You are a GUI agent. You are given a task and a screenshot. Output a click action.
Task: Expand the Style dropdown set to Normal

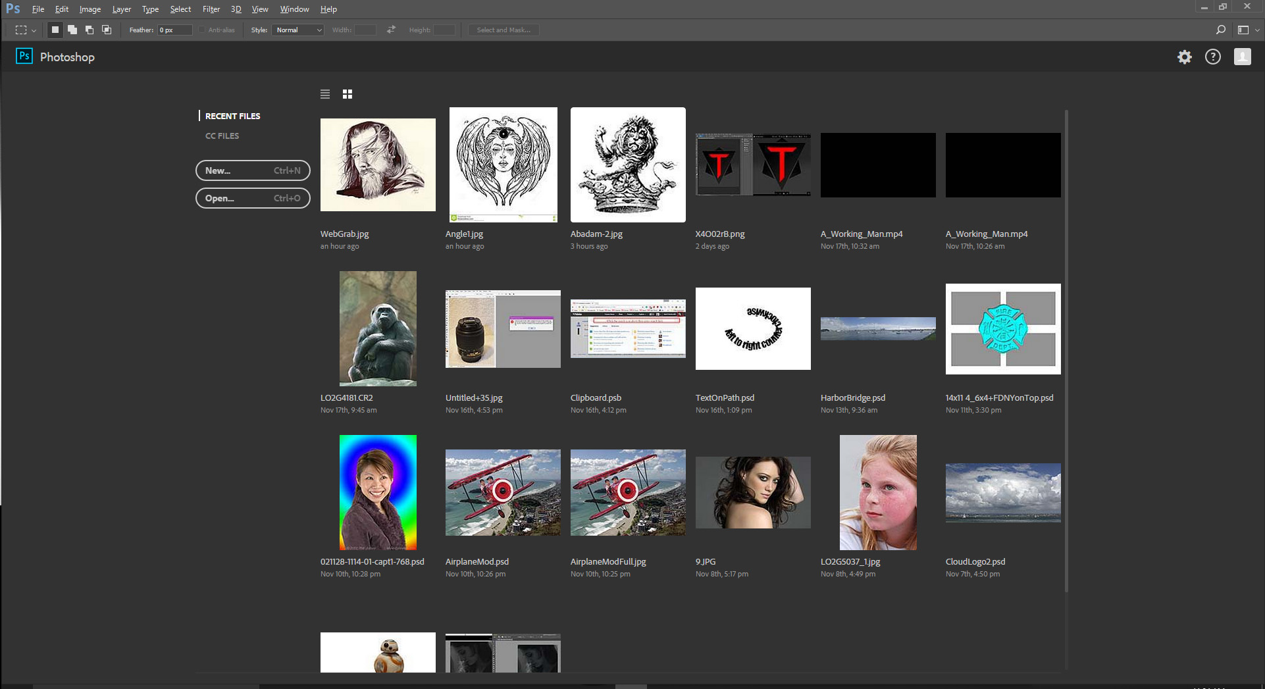tap(298, 30)
